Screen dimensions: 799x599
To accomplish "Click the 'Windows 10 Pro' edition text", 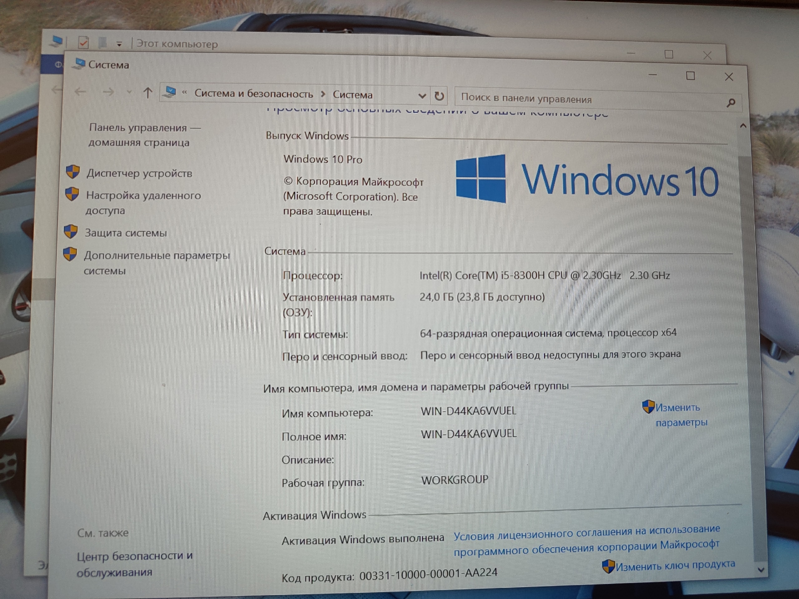I will pos(322,159).
